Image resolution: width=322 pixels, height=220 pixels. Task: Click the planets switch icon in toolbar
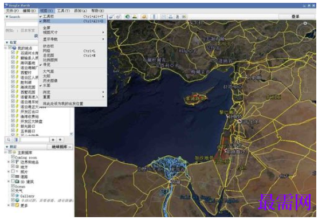point(144,17)
